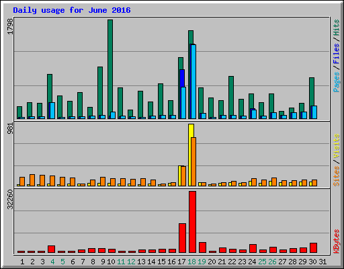Click the green day label 19
344x269 pixels.
(202, 262)
